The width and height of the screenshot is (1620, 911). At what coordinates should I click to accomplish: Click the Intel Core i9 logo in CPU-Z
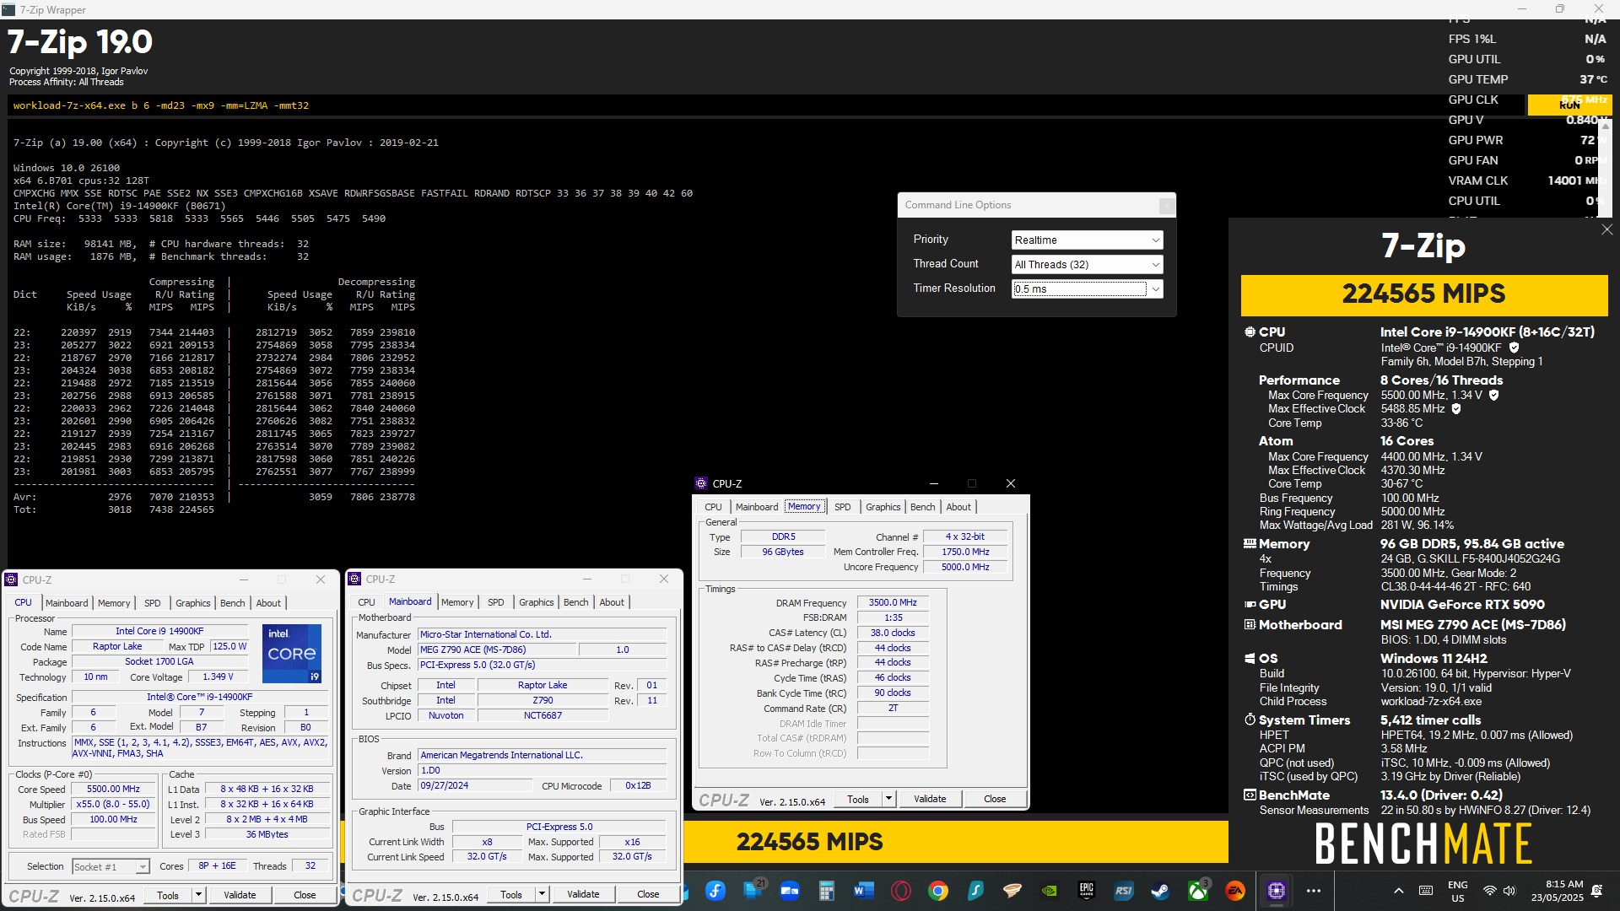pyautogui.click(x=291, y=654)
